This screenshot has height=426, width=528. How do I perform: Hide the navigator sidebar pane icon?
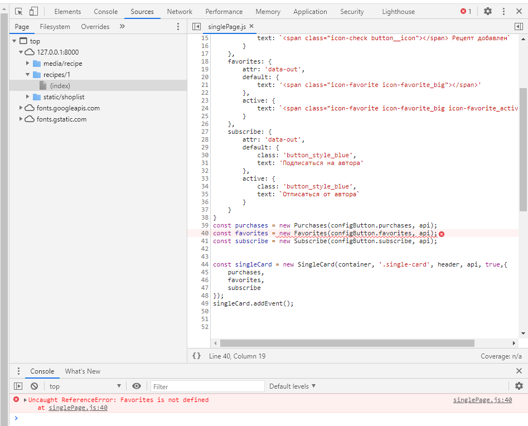196,26
